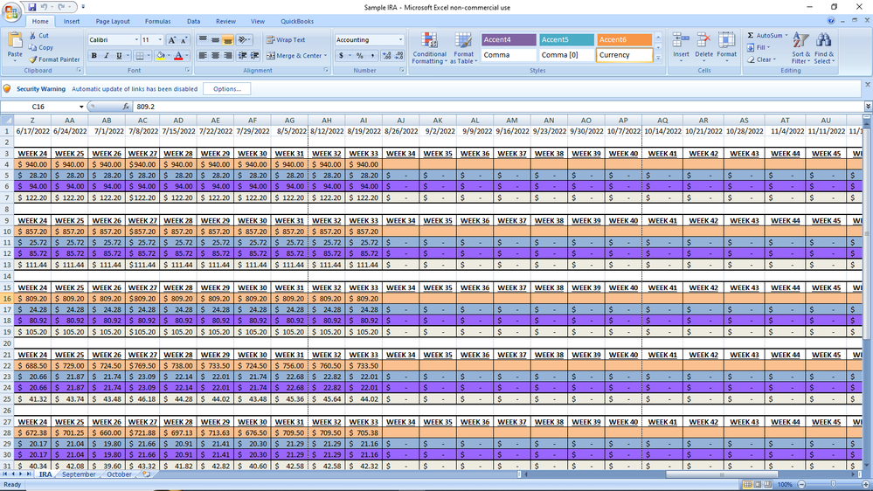Click the Format Painter brush icon

click(x=33, y=59)
